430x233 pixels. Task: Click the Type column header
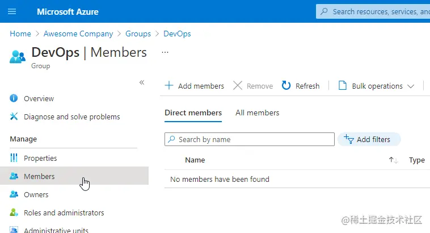417,160
